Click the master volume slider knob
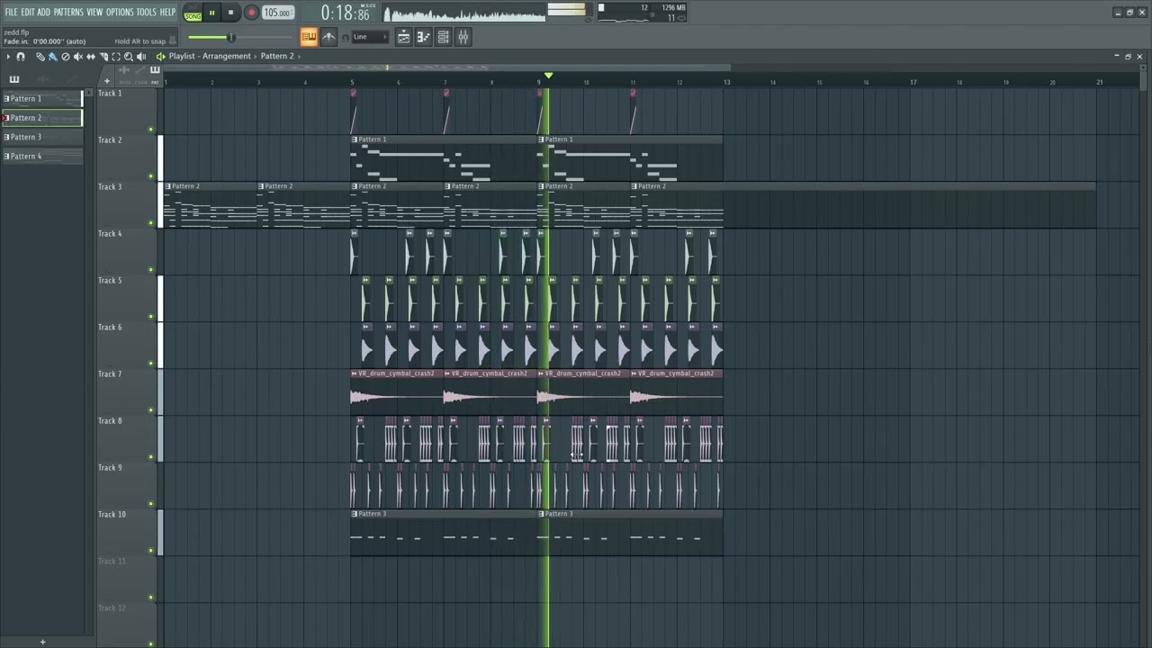 pos(230,37)
